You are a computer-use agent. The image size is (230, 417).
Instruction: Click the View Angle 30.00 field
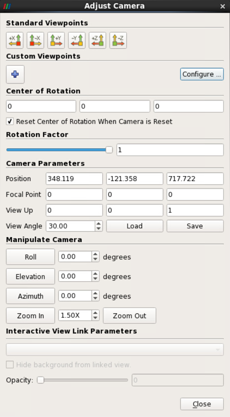pyautogui.click(x=71, y=226)
